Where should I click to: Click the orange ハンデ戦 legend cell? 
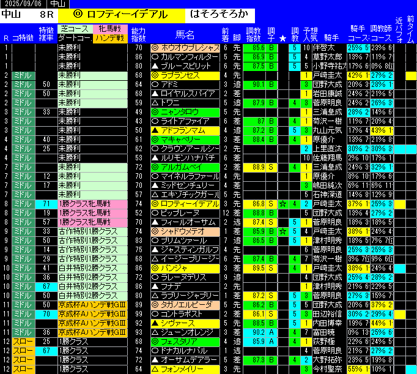pyautogui.click(x=110, y=38)
